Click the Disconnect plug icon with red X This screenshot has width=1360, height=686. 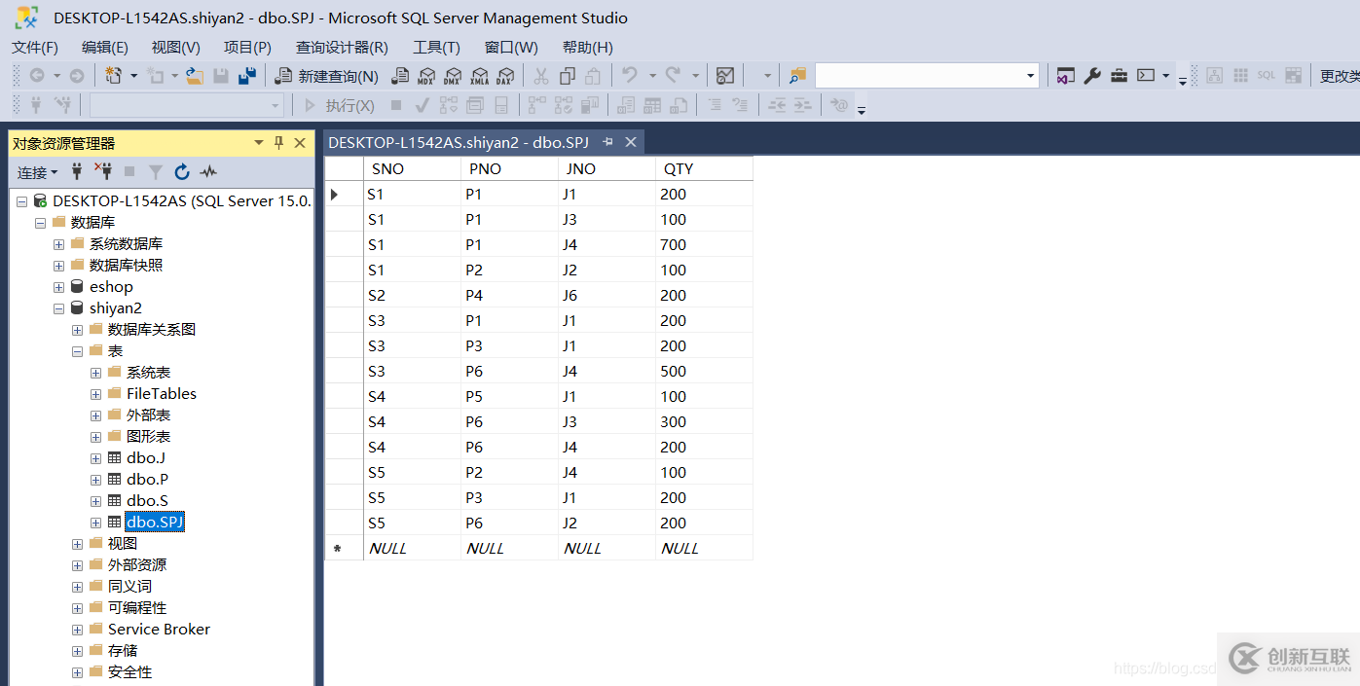[103, 172]
